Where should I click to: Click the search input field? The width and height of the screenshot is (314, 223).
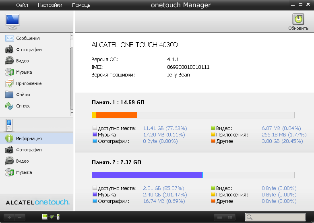click(275, 217)
